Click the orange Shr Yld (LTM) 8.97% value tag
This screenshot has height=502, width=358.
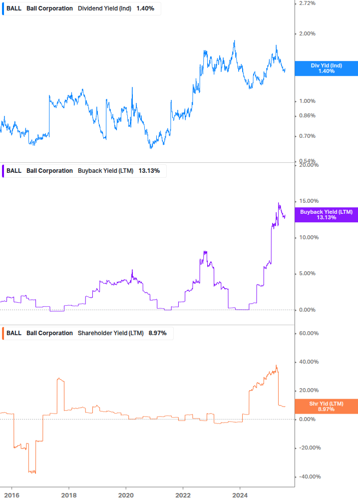click(327, 406)
